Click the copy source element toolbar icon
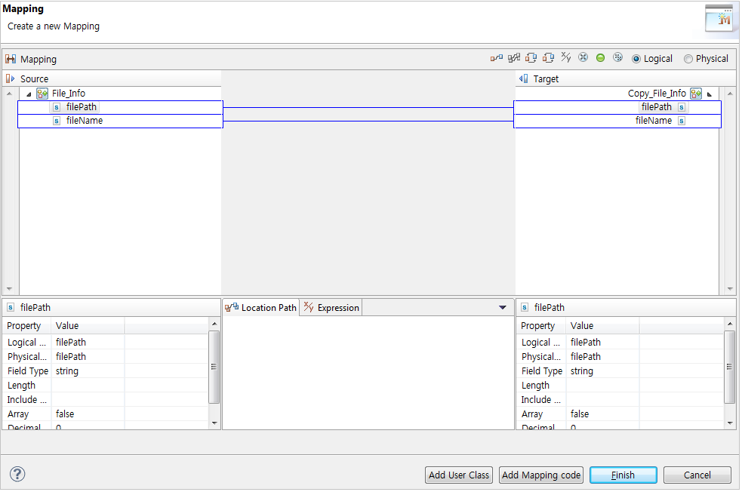742x492 pixels. click(531, 57)
